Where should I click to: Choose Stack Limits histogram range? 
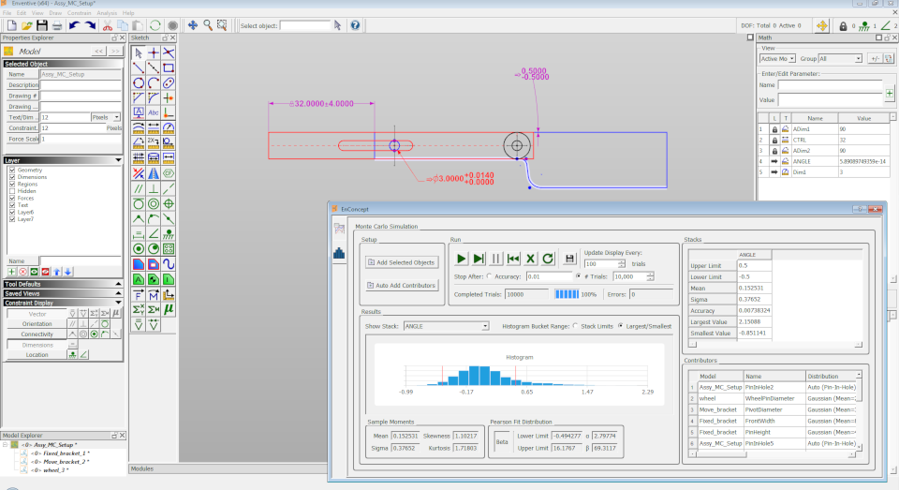575,326
